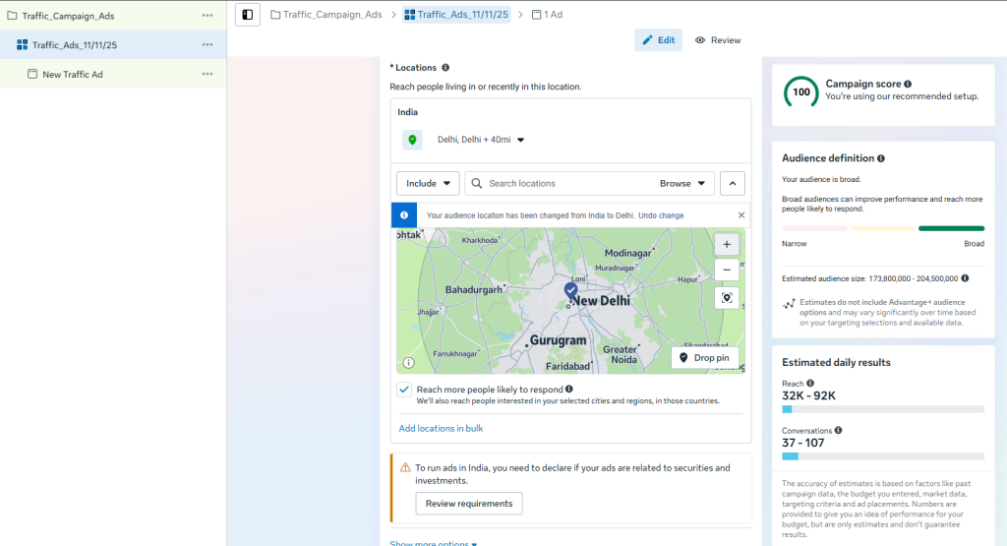Switch to the Review tab
The width and height of the screenshot is (1007, 546).
pos(718,40)
